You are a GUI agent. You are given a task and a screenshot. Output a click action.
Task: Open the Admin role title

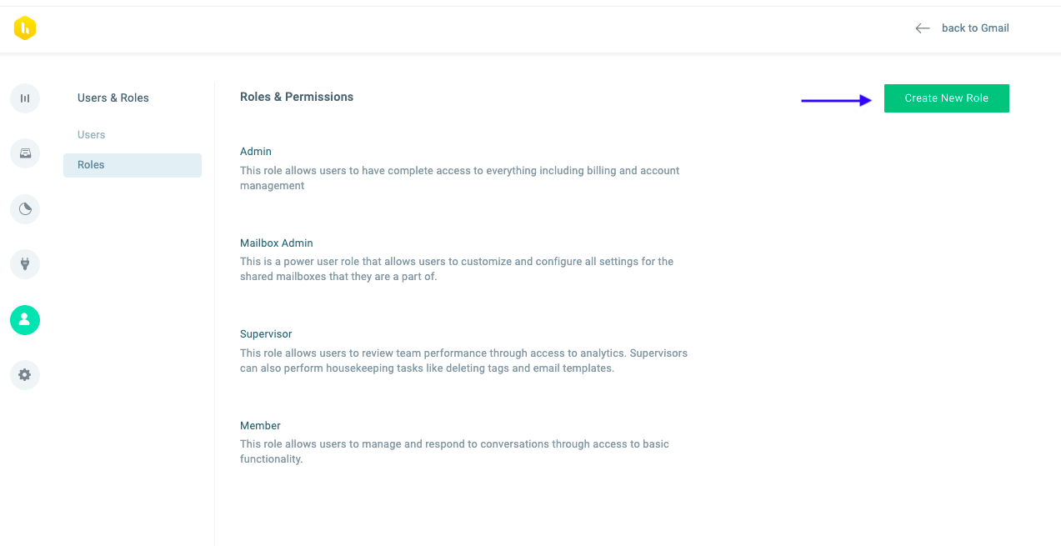click(x=256, y=152)
